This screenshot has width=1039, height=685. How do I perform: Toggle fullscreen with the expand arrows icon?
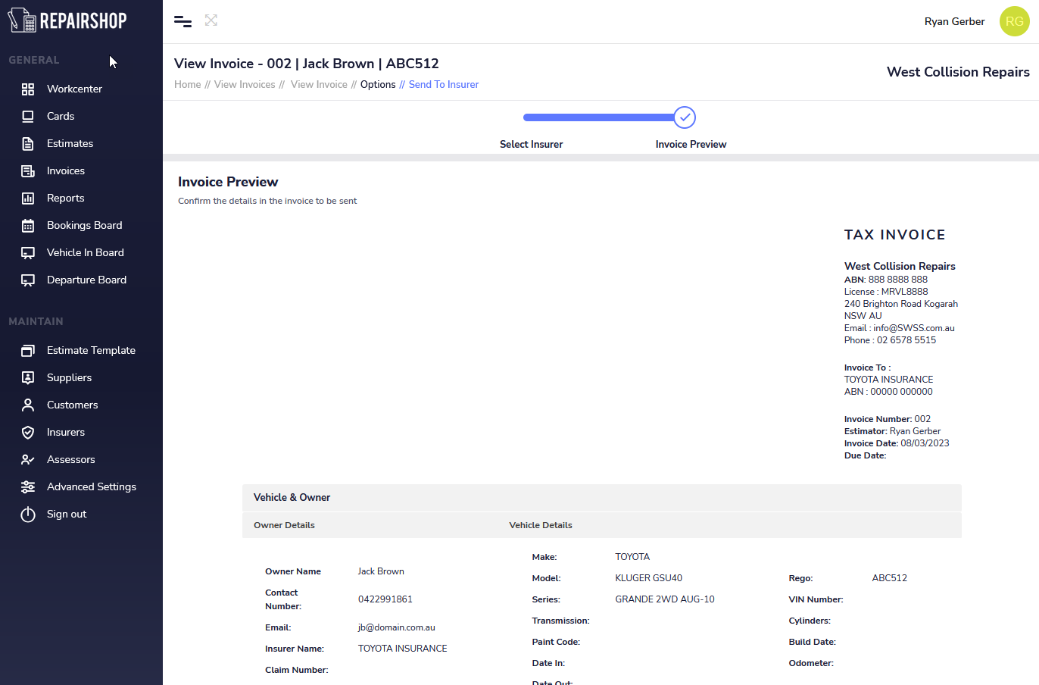click(211, 20)
